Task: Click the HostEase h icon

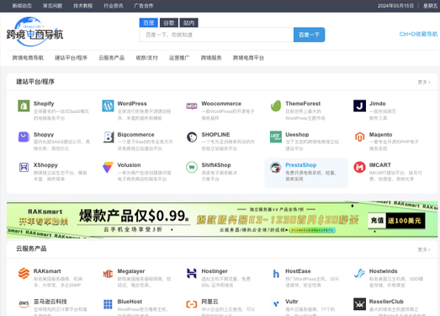Action: 276,273
